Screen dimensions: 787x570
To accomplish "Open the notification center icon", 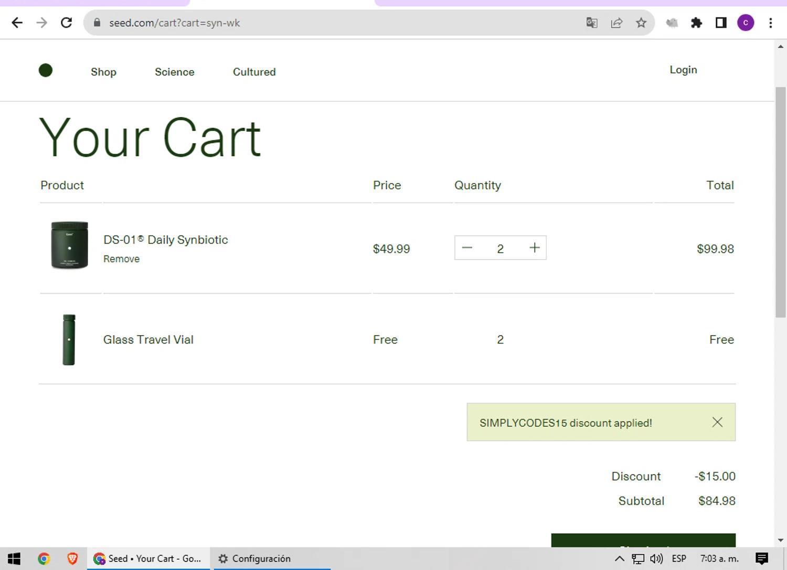I will tap(762, 558).
